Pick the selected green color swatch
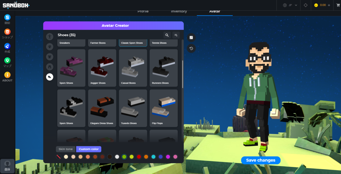The height and width of the screenshot is (174, 341). [x=124, y=157]
